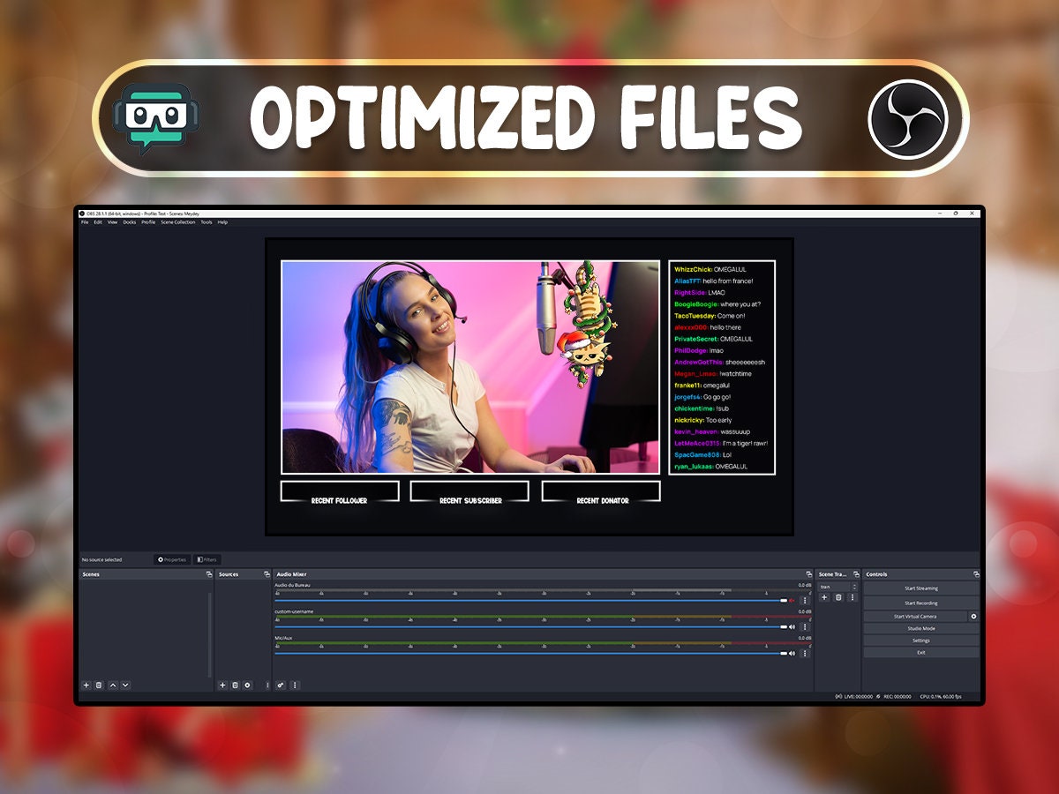This screenshot has width=1059, height=794.
Task: Open virtual camera settings gear
Action: tap(974, 616)
